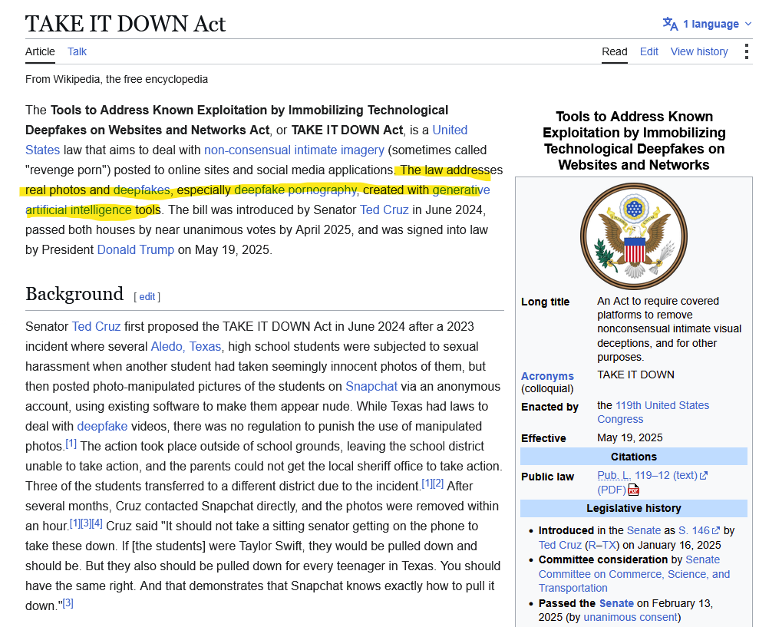View the Great Seal image
This screenshot has height=627, width=759.
click(634, 236)
